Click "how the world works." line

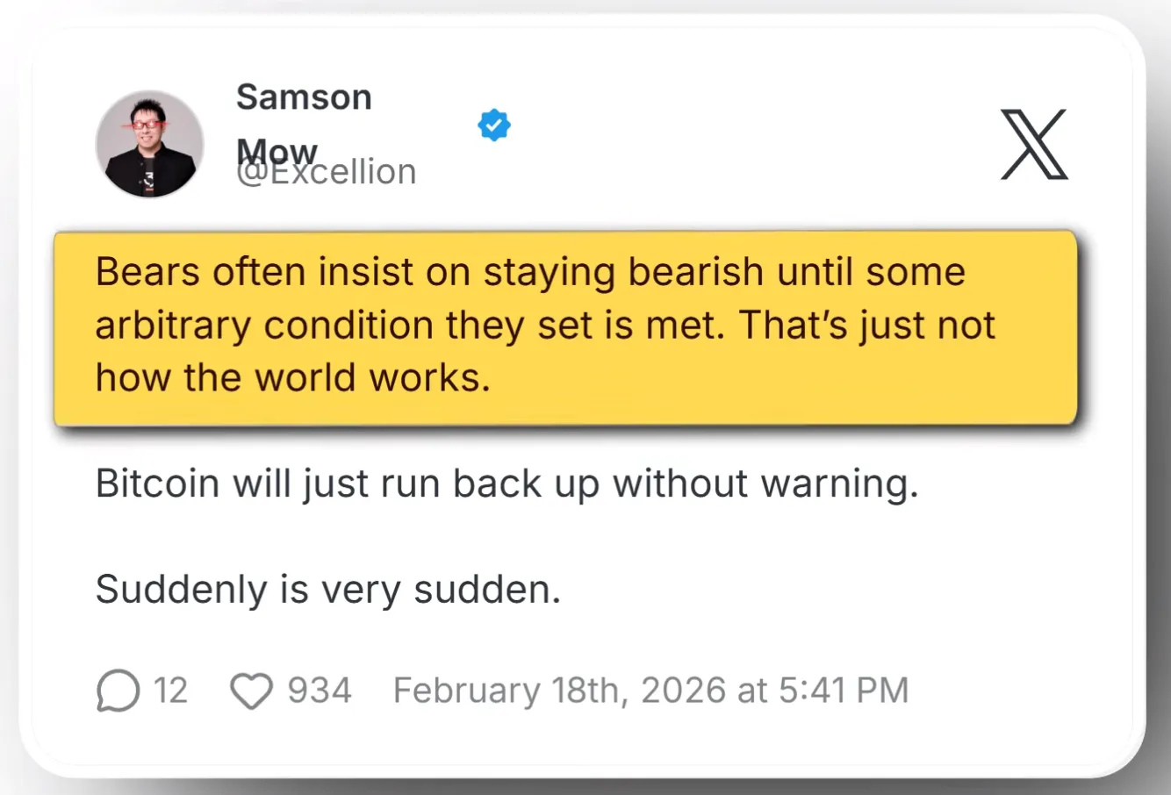coord(292,378)
